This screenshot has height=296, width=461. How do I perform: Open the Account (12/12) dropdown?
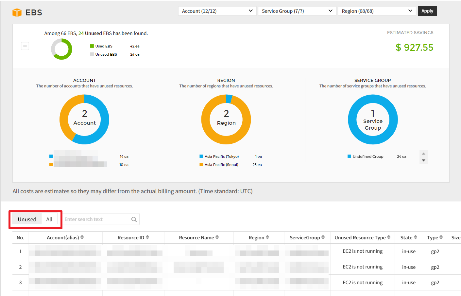click(x=217, y=11)
